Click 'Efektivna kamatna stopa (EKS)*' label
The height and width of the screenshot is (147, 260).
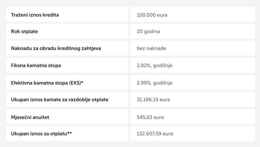(x=47, y=83)
